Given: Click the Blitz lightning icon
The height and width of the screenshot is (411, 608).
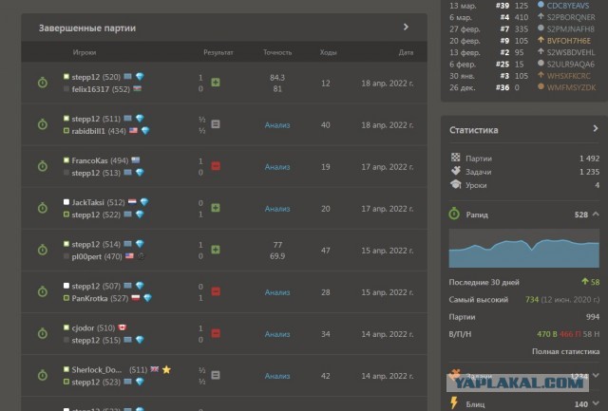Looking at the screenshot, I should tap(454, 402).
